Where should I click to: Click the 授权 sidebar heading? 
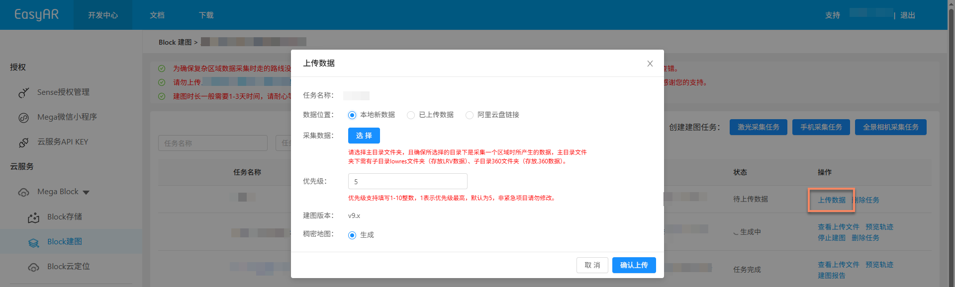click(18, 67)
